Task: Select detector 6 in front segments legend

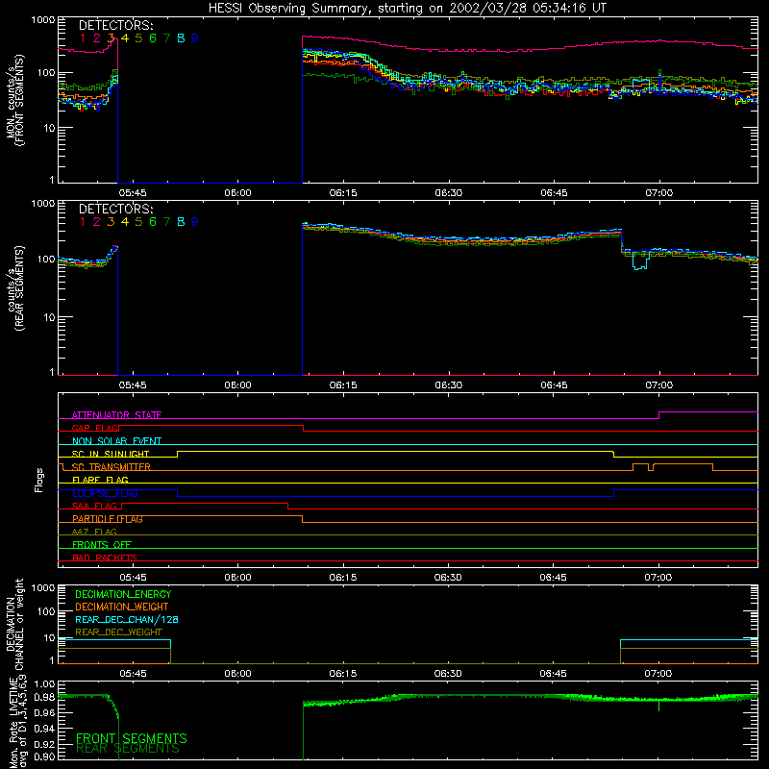Action: [x=153, y=38]
